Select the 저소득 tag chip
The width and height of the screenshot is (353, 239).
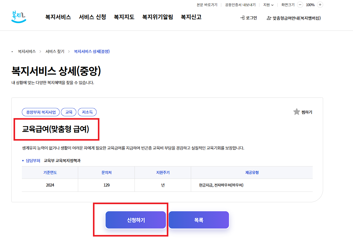coord(87,112)
